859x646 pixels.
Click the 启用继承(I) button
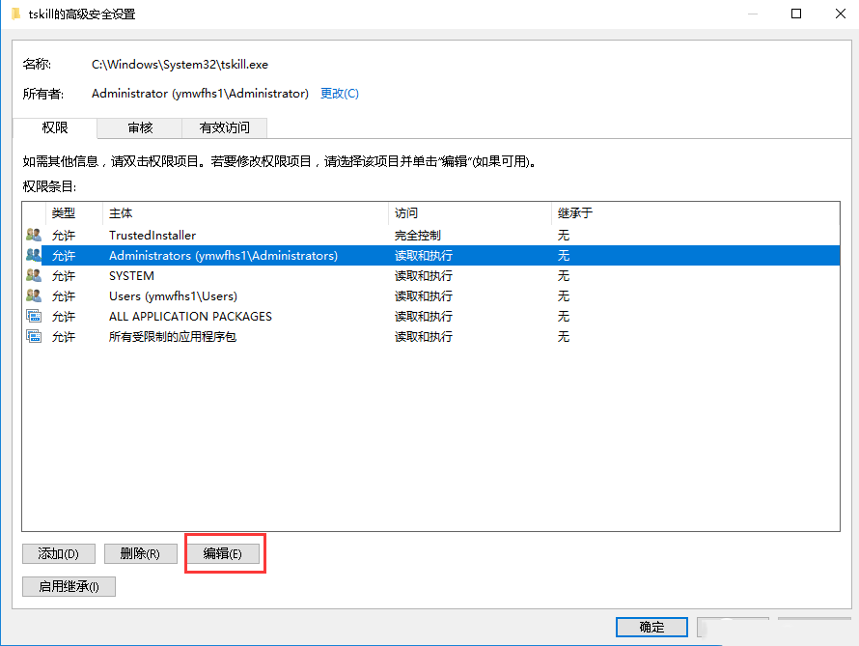point(69,586)
